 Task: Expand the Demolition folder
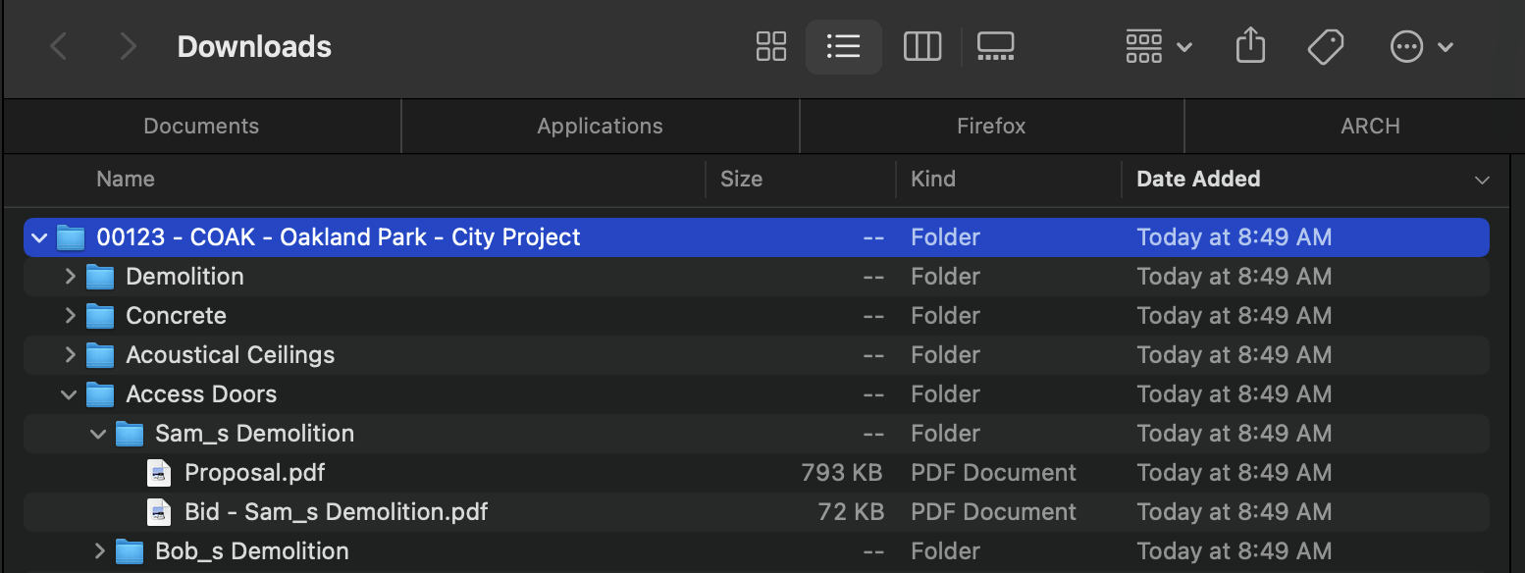pos(70,277)
